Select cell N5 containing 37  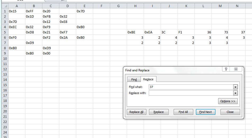click(237, 32)
